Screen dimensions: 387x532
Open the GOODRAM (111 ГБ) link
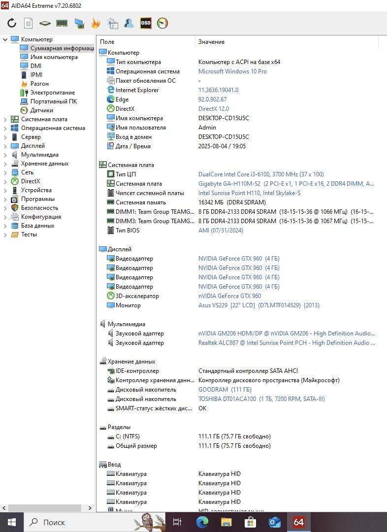tap(225, 390)
